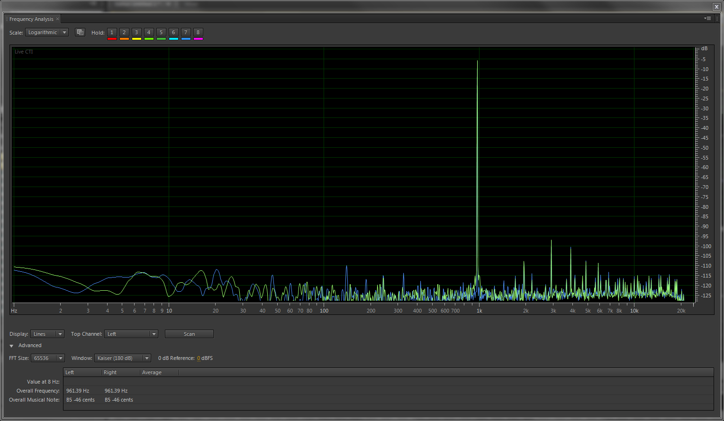Open the Window dropdown showing Kaiser (180 dB)
The image size is (724, 421).
(x=123, y=358)
